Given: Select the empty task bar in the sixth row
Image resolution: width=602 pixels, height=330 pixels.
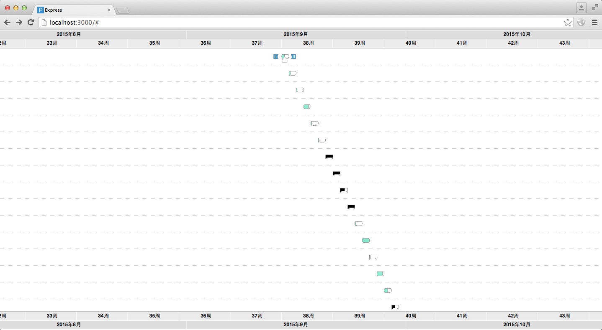Looking at the screenshot, I should click(x=322, y=140).
